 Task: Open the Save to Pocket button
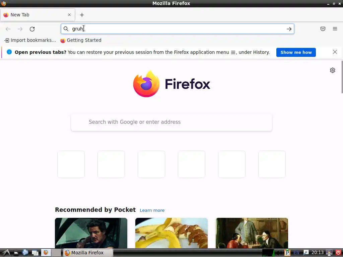tap(323, 29)
